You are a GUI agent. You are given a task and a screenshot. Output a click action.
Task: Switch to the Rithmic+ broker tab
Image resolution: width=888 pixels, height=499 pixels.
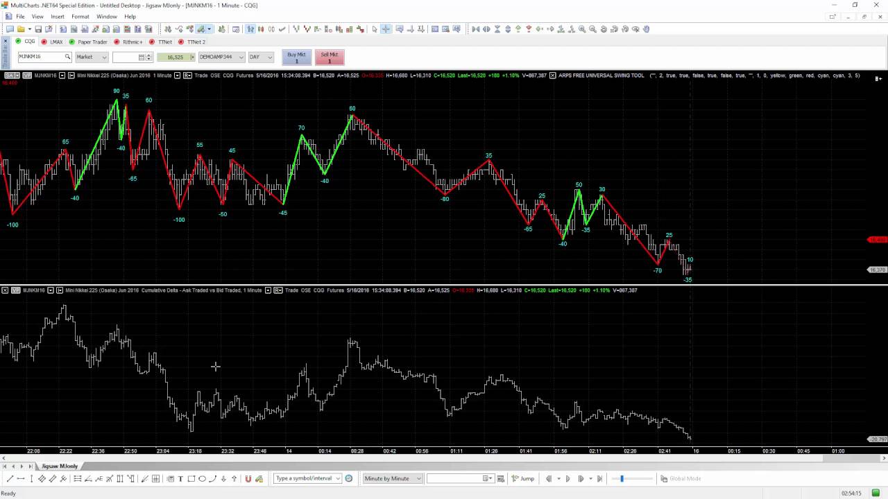[128, 42]
